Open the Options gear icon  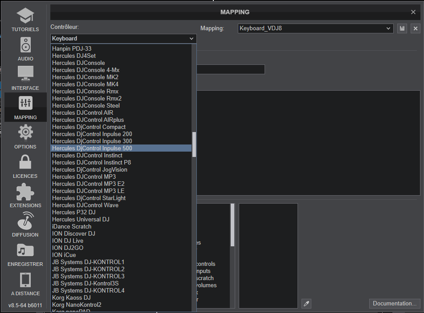pos(25,132)
